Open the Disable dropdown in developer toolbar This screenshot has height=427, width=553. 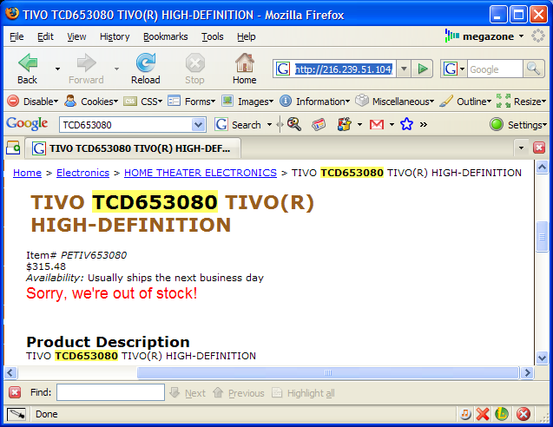click(x=33, y=101)
